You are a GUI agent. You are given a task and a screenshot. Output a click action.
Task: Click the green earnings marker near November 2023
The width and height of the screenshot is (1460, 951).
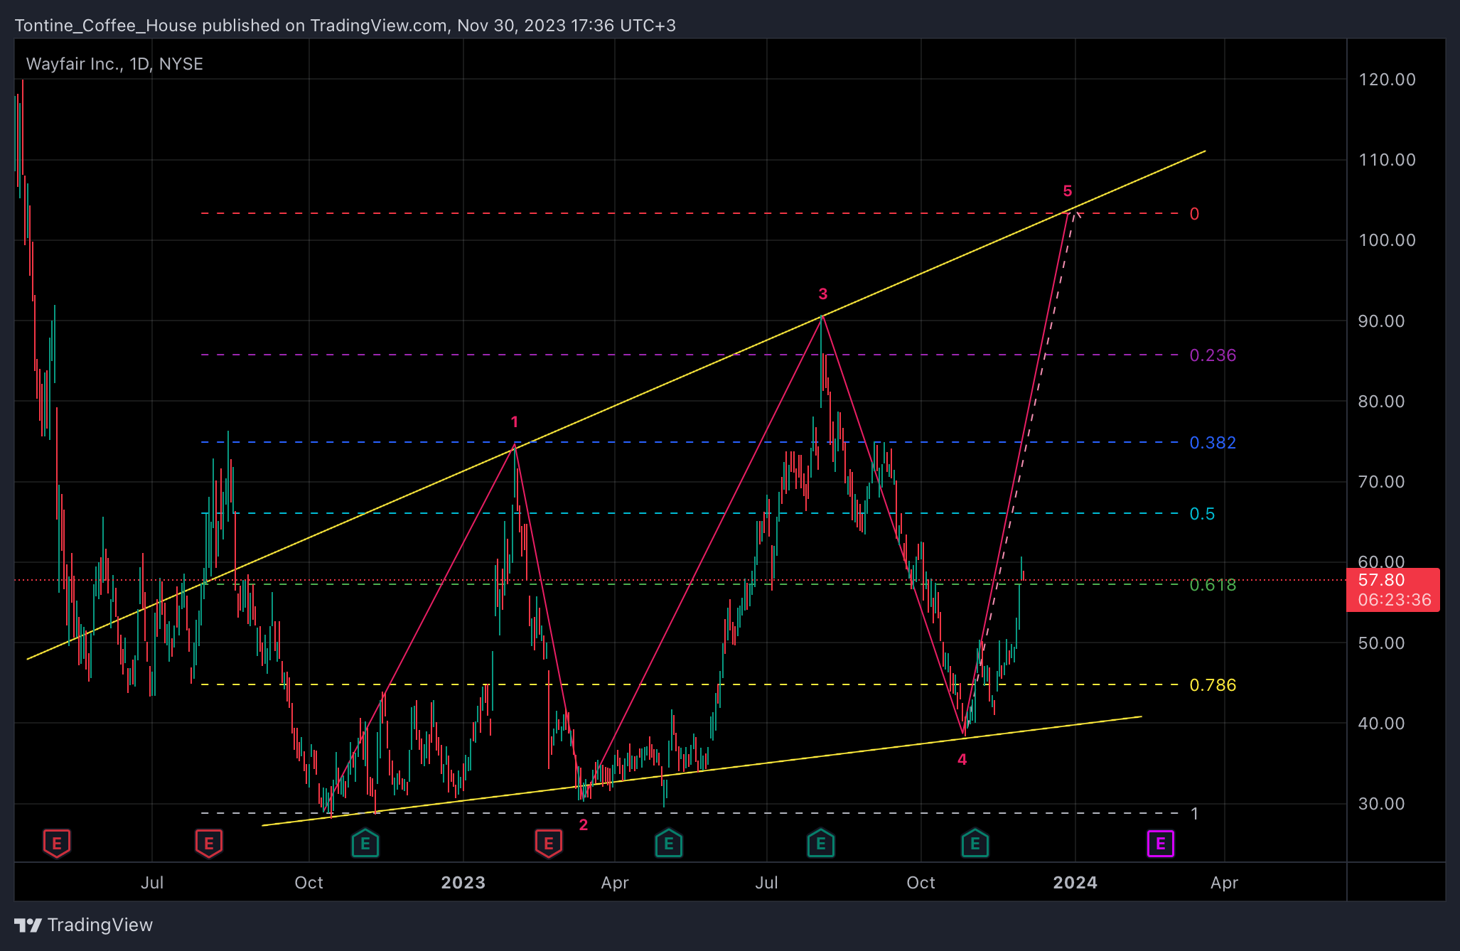[x=975, y=844]
